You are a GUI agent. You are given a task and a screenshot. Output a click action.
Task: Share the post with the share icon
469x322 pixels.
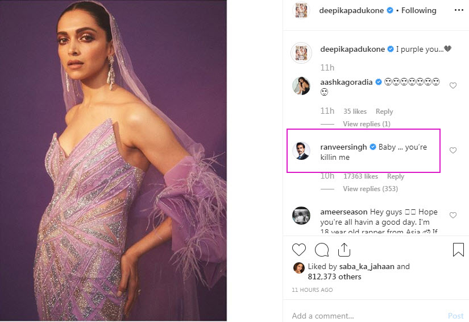pyautogui.click(x=343, y=250)
